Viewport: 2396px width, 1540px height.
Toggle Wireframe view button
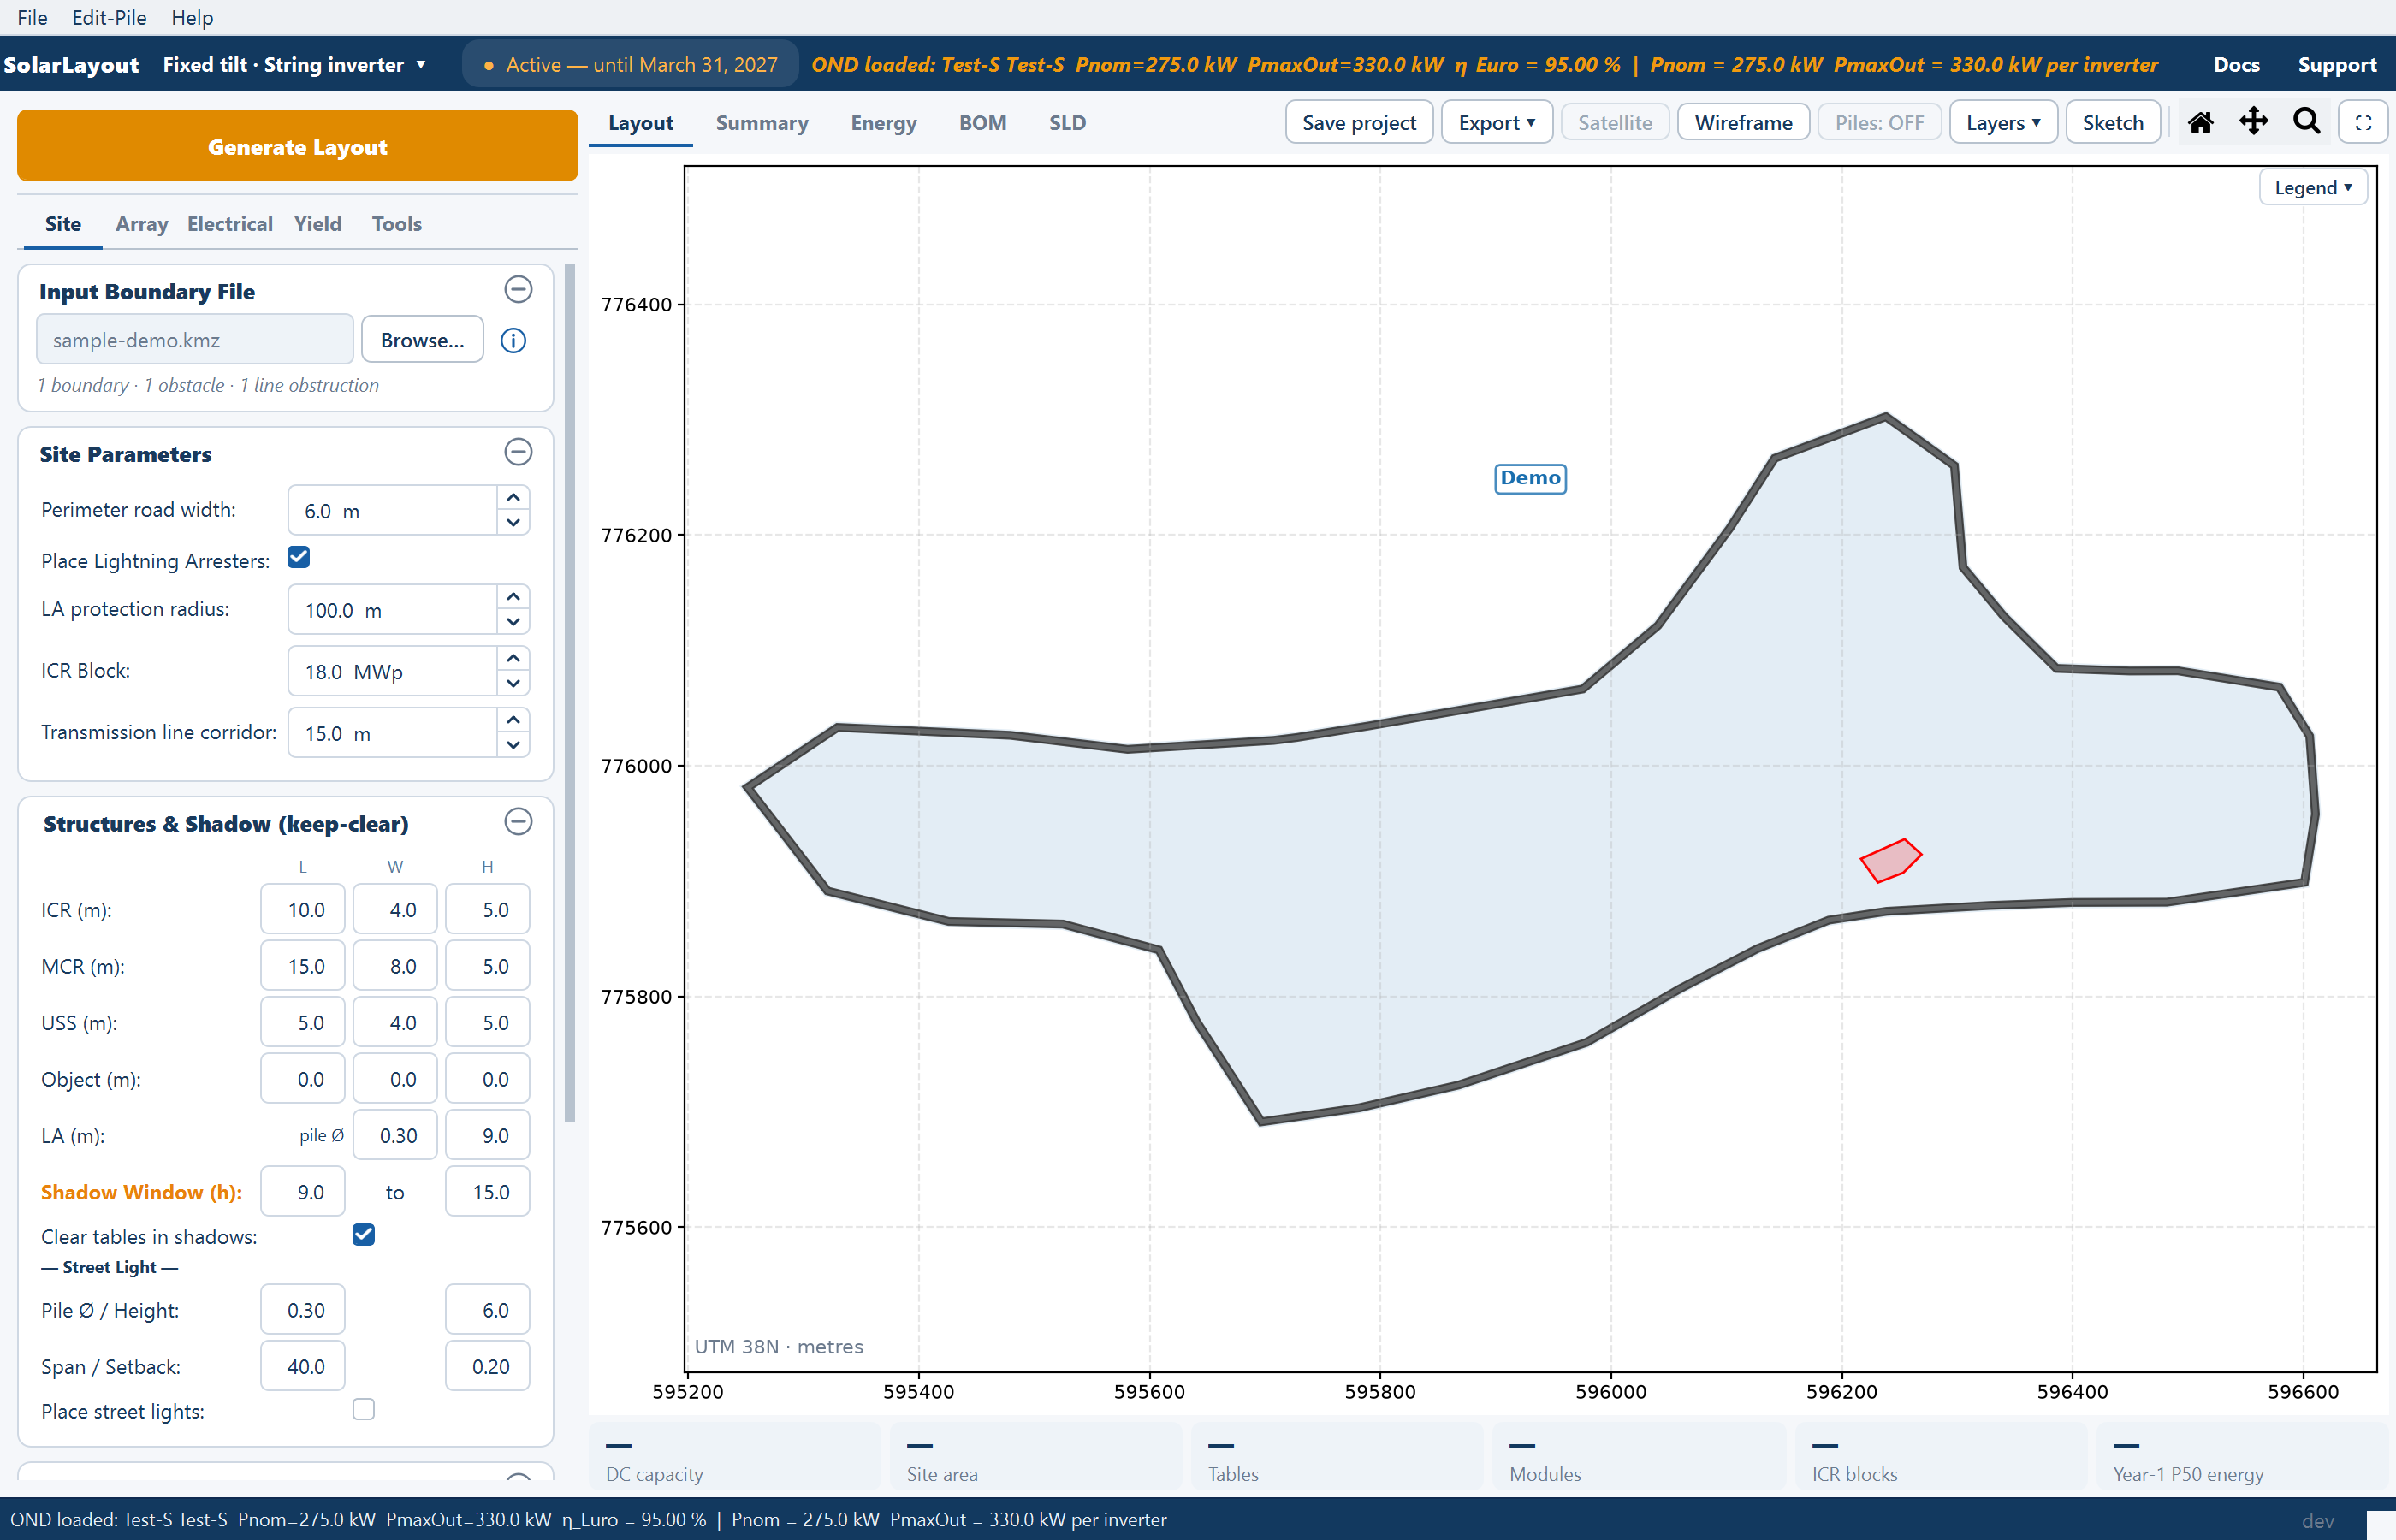(1743, 122)
